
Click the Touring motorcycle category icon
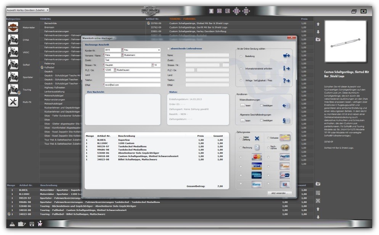click(x=13, y=89)
